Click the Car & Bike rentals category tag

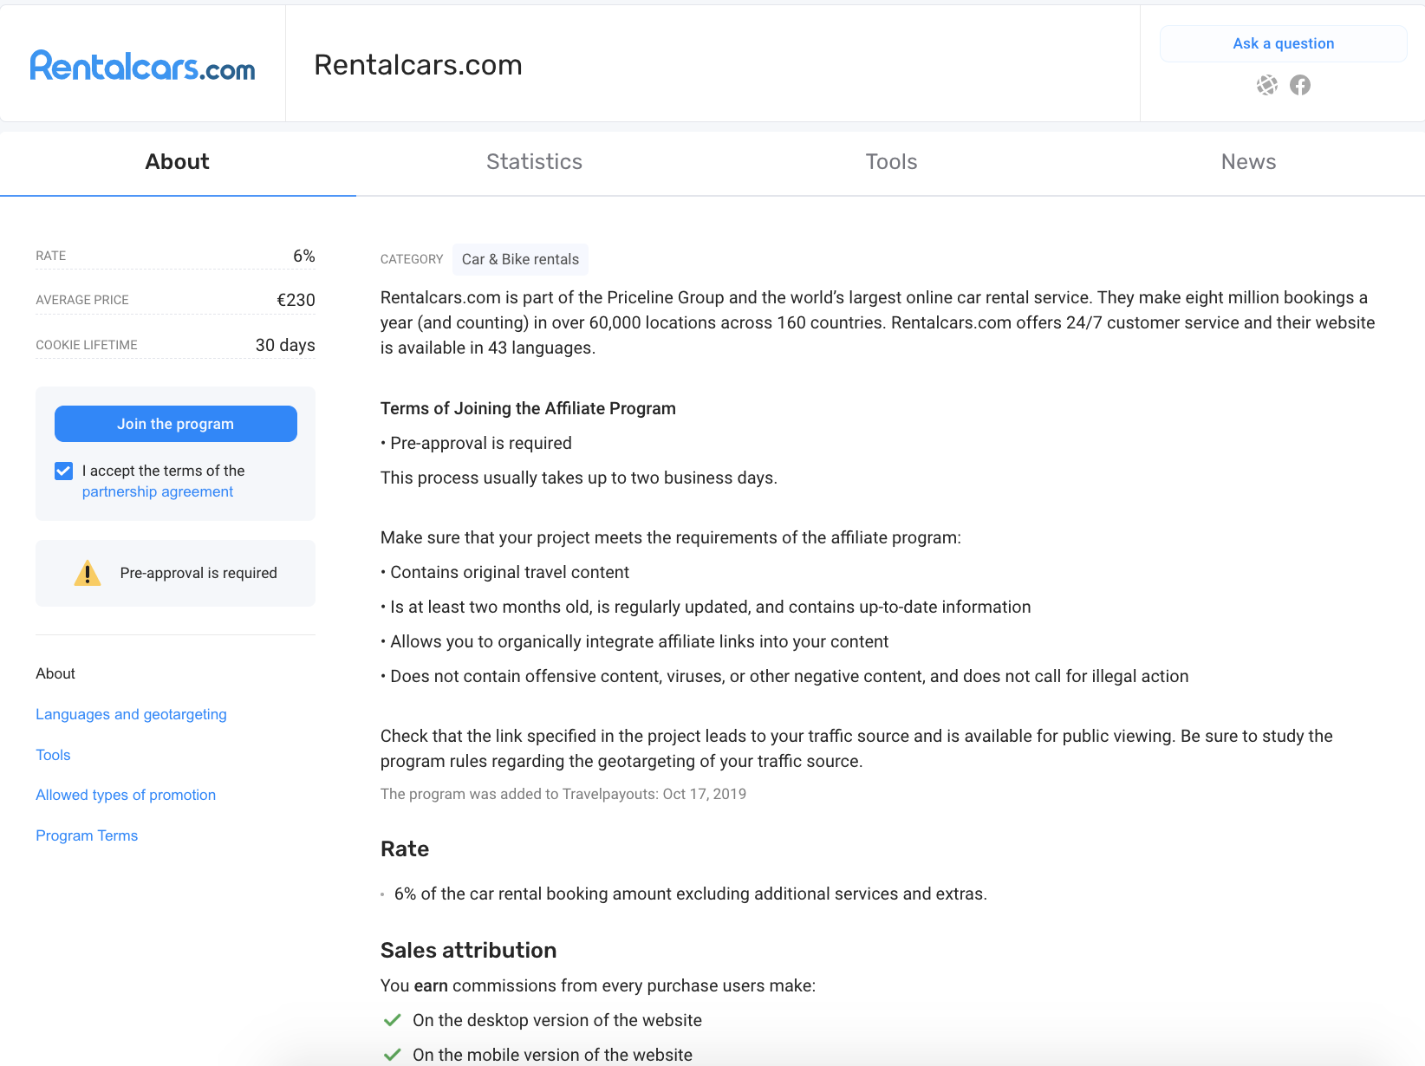pos(520,259)
